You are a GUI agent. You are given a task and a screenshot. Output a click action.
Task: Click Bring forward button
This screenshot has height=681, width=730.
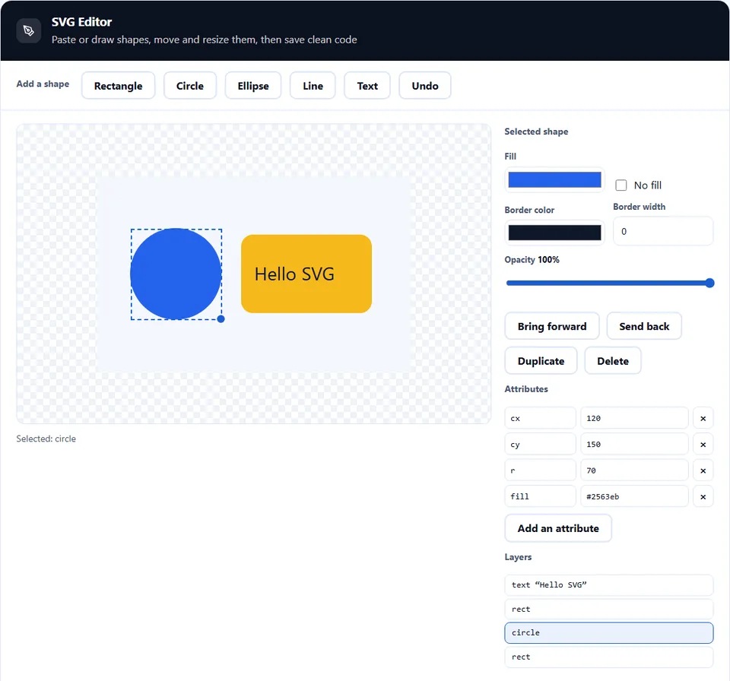coord(552,326)
